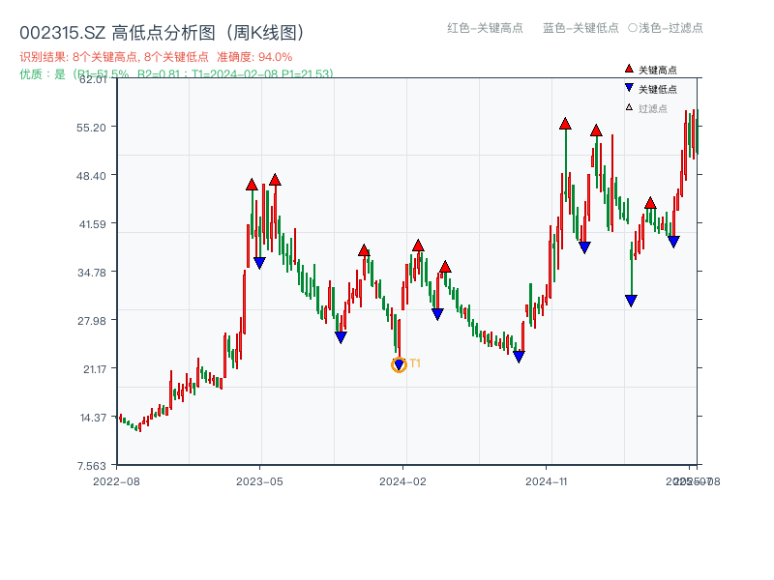Click the blue triangle icon beside 关键低点 legend
This screenshot has height=580, width=774.
click(x=629, y=87)
